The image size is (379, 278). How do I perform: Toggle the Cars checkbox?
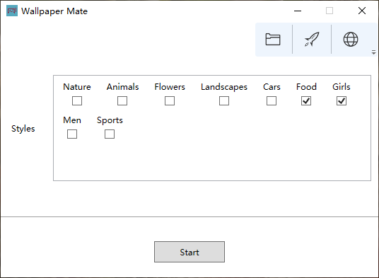[x=272, y=101]
